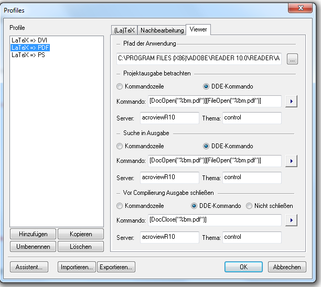Open the Nachbearbeitung tab
This screenshot has height=287, width=321.
pyautogui.click(x=162, y=30)
